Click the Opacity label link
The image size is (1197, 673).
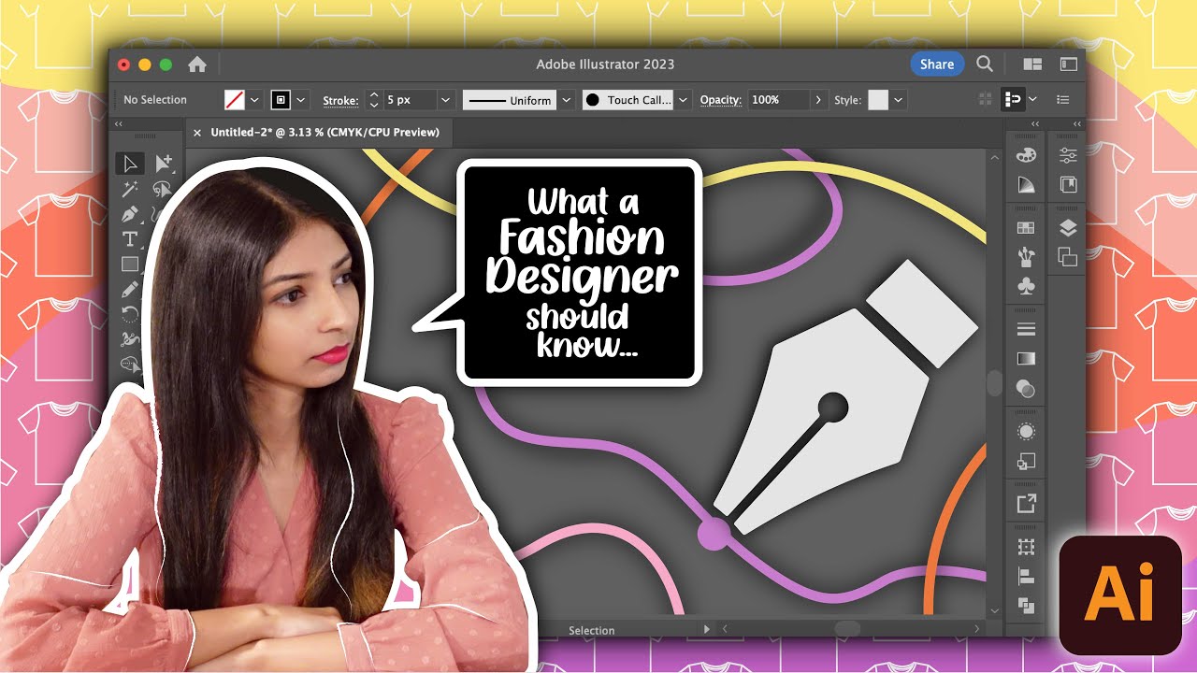click(x=721, y=100)
